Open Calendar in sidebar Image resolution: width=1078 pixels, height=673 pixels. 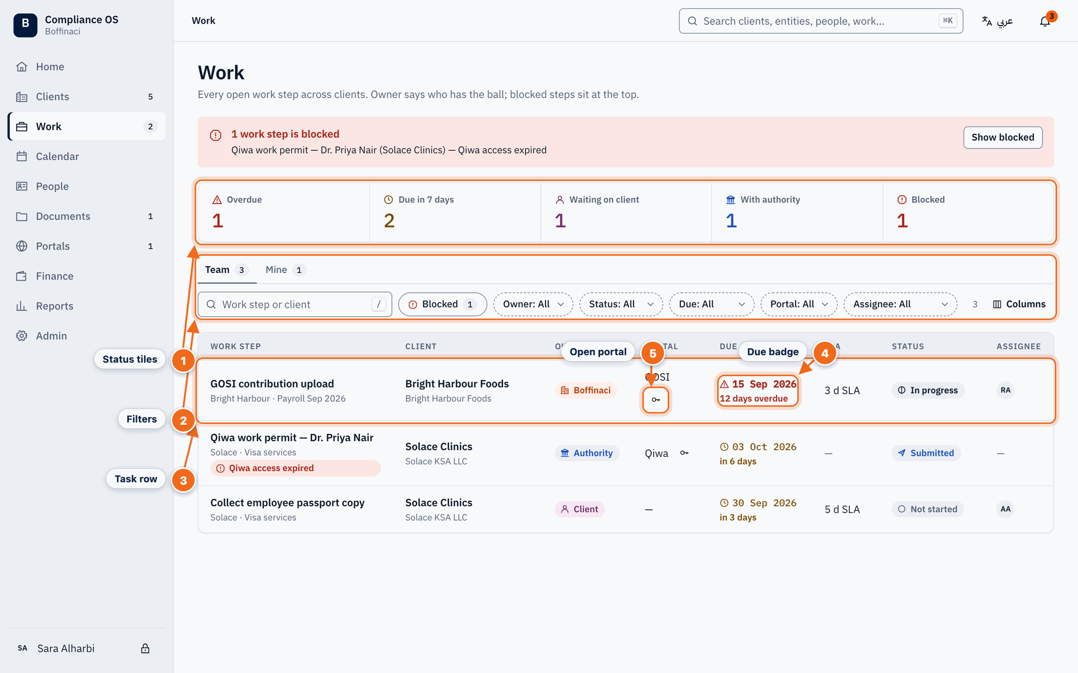[87, 156]
